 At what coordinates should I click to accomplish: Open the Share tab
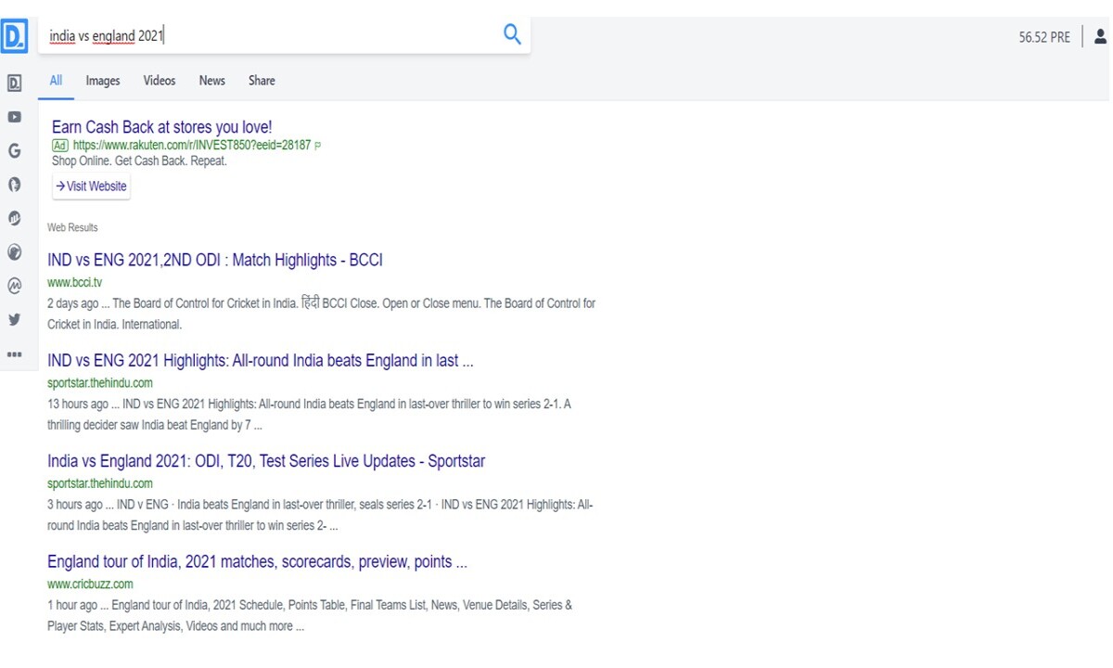click(x=262, y=81)
